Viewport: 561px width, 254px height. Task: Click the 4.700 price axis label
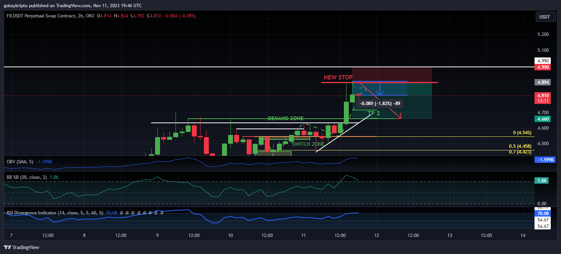pyautogui.click(x=543, y=113)
